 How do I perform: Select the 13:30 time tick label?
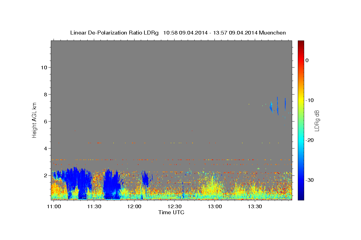click(x=255, y=207)
